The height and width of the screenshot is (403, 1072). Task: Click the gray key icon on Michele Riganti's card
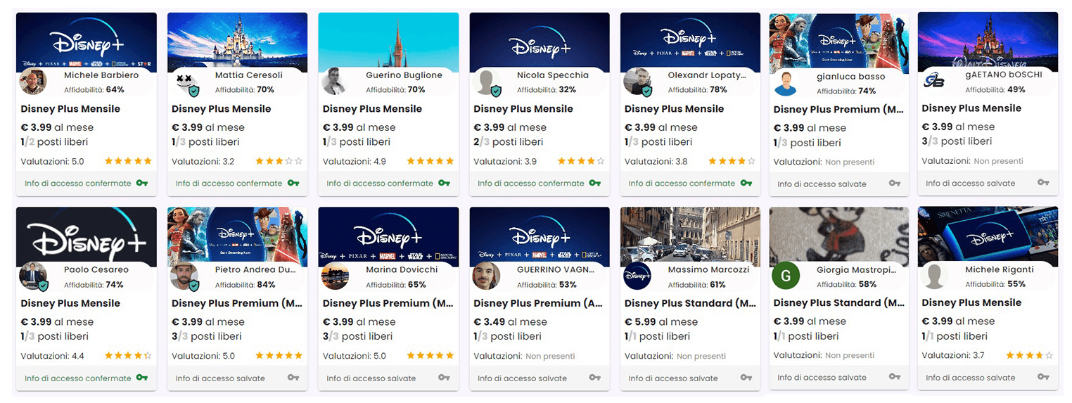click(1043, 377)
